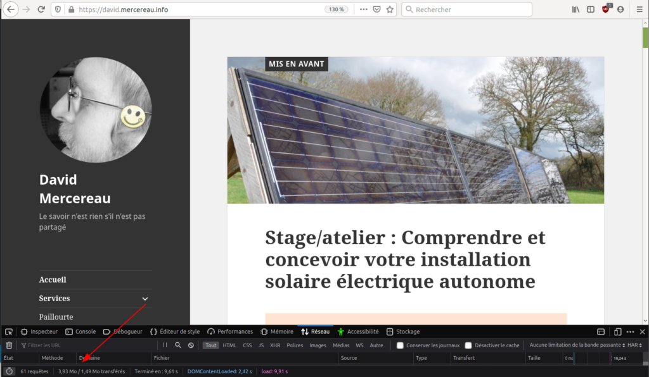The width and height of the screenshot is (649, 377).
Task: Pause network recording in devtools
Action: [x=165, y=345]
